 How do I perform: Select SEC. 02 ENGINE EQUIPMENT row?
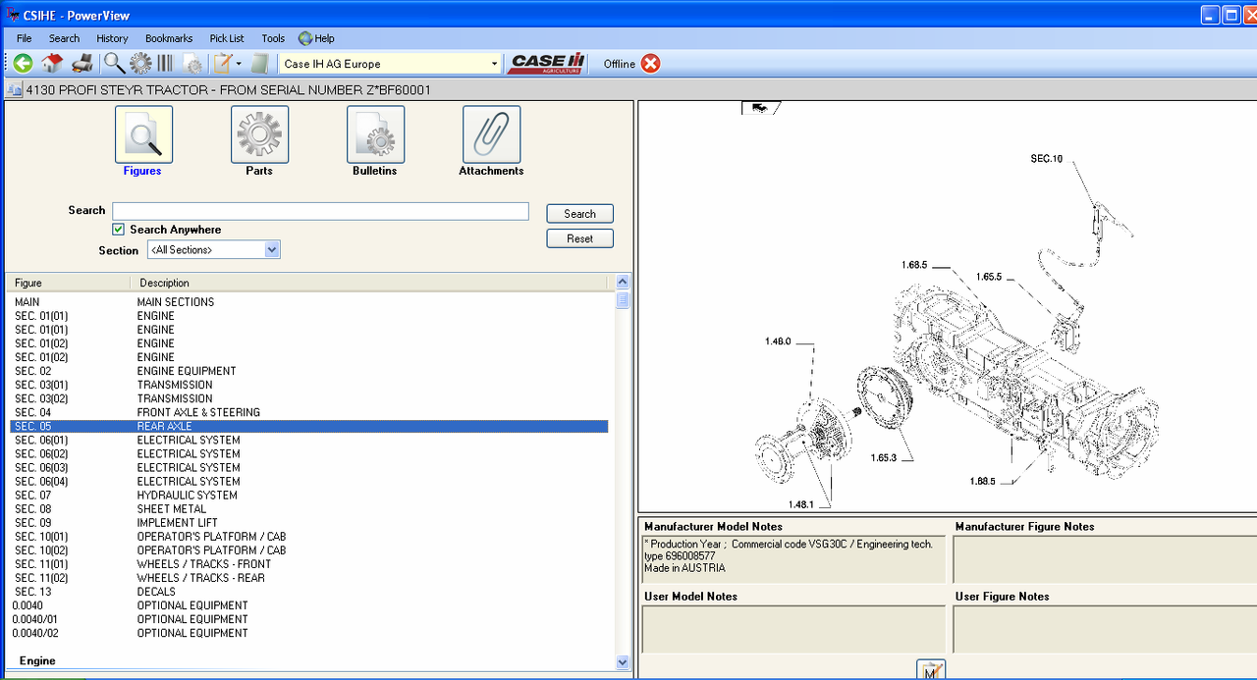(x=309, y=371)
